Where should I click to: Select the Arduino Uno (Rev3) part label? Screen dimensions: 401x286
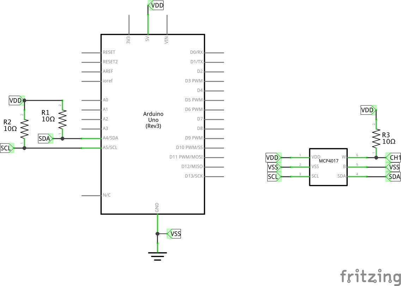pyautogui.click(x=153, y=120)
